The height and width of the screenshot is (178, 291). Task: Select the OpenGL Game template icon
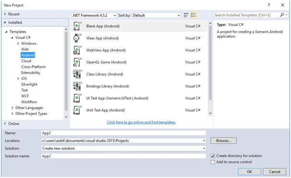pyautogui.click(x=77, y=62)
